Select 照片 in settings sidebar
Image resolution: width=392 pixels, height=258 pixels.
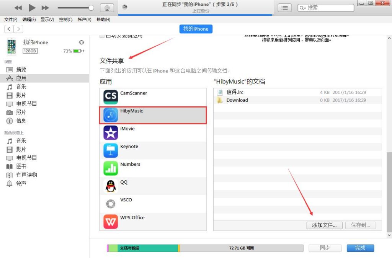[44, 112]
